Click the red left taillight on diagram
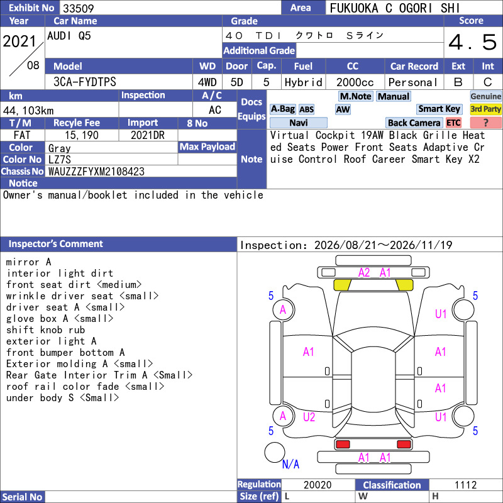503x503 pixels. pos(343,445)
